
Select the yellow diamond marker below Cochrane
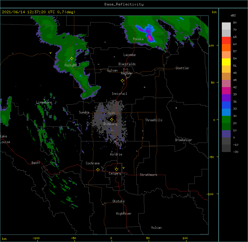click(98, 170)
